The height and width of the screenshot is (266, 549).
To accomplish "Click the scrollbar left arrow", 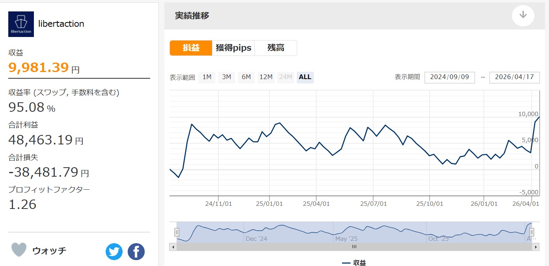I will click(x=173, y=247).
